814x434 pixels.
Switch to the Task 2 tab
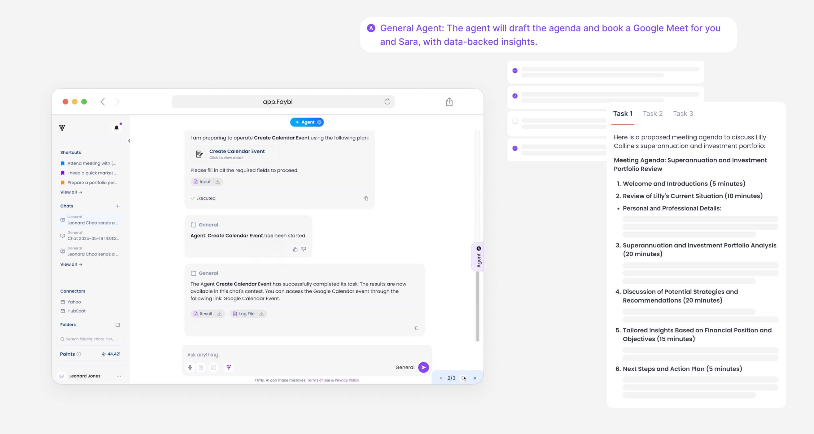[652, 113]
